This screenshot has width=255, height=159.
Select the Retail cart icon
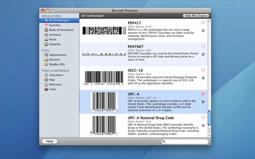[46, 39]
